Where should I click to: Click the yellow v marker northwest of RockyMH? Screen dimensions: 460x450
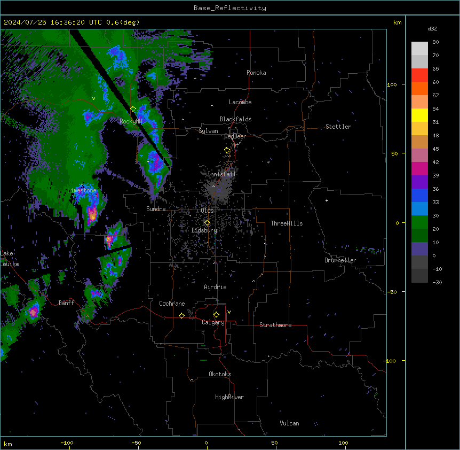(x=93, y=98)
